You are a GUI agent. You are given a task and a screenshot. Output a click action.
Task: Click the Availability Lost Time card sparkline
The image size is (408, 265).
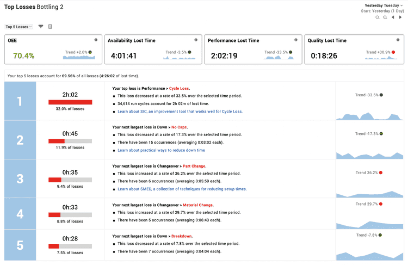tap(180, 58)
